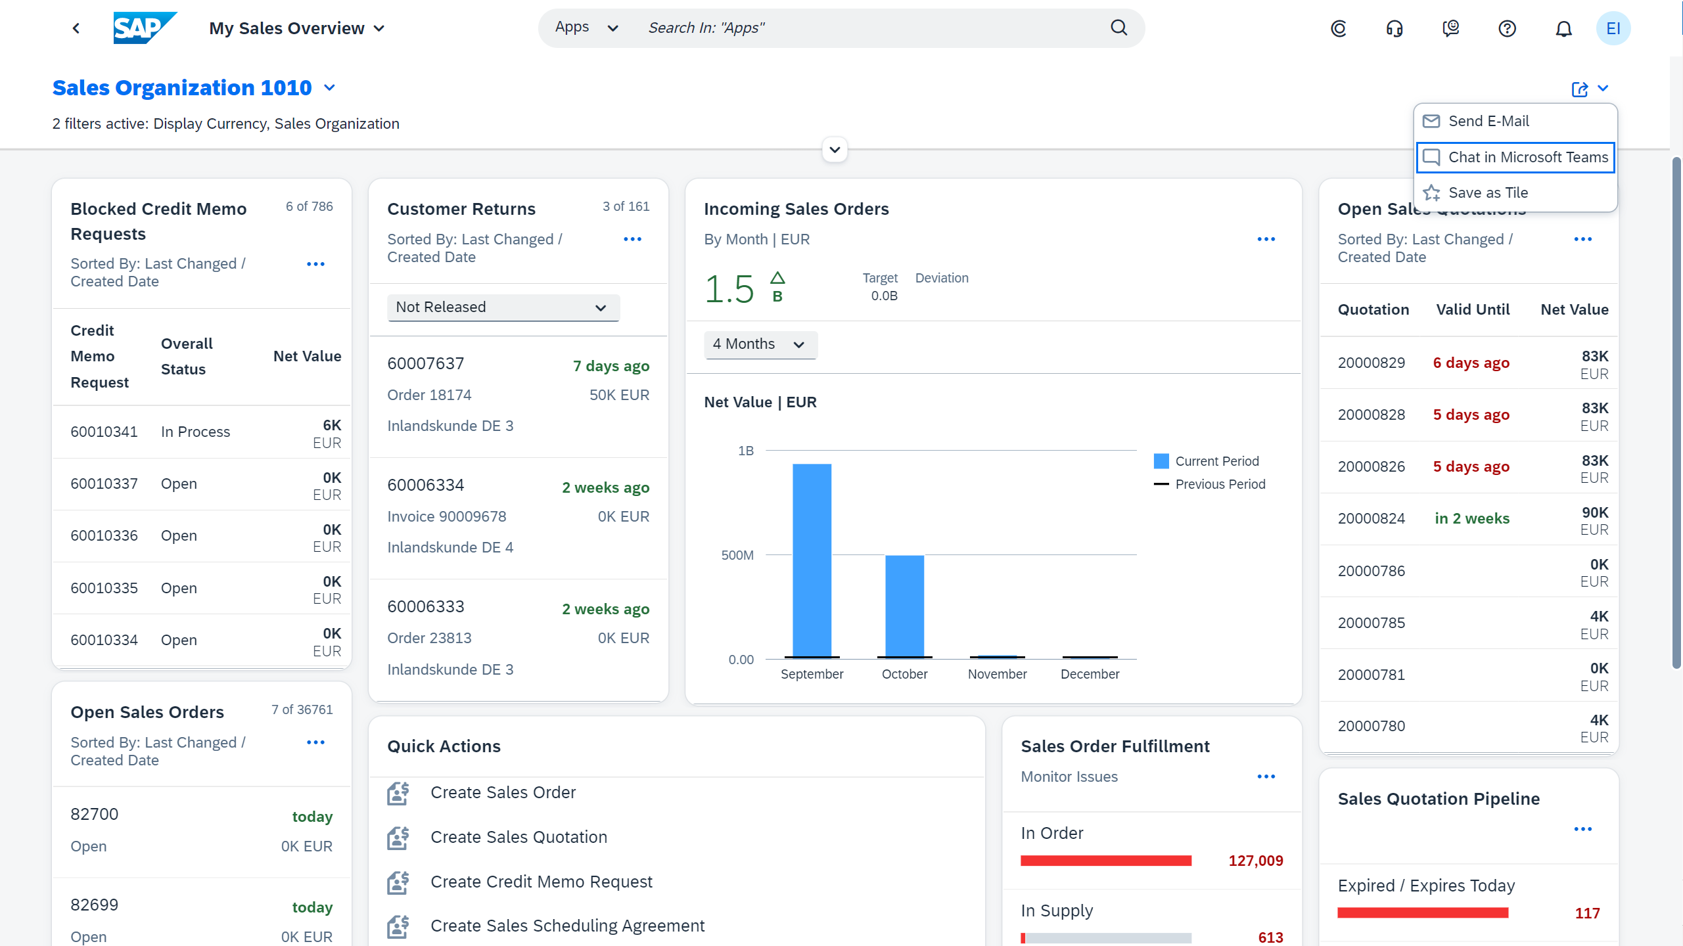Open the notifications bell

point(1563,28)
